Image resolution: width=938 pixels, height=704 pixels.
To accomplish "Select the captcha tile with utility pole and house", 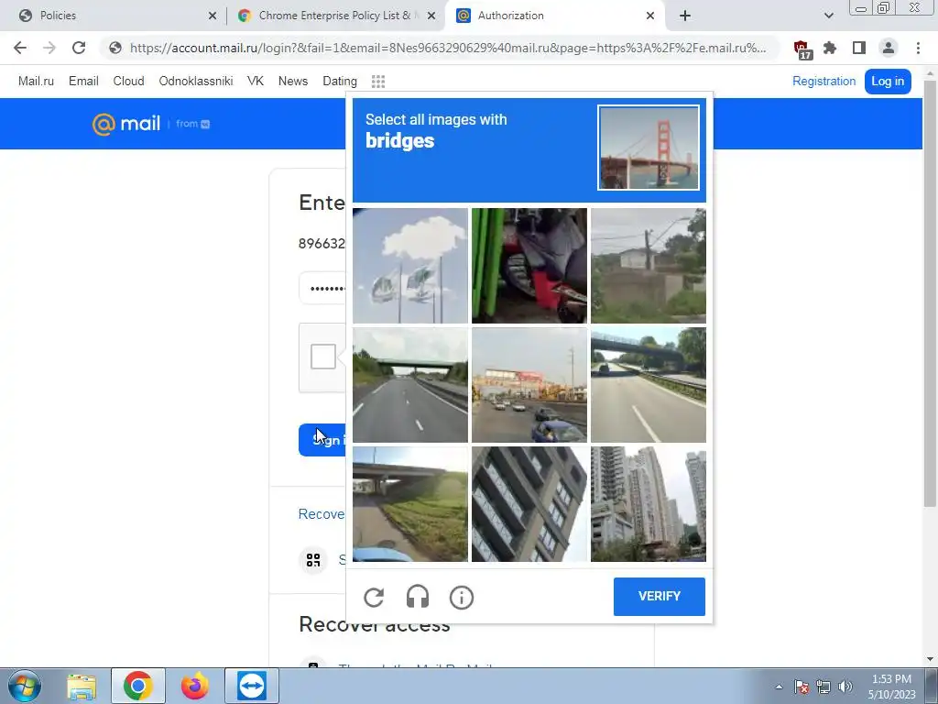I will pyautogui.click(x=649, y=266).
